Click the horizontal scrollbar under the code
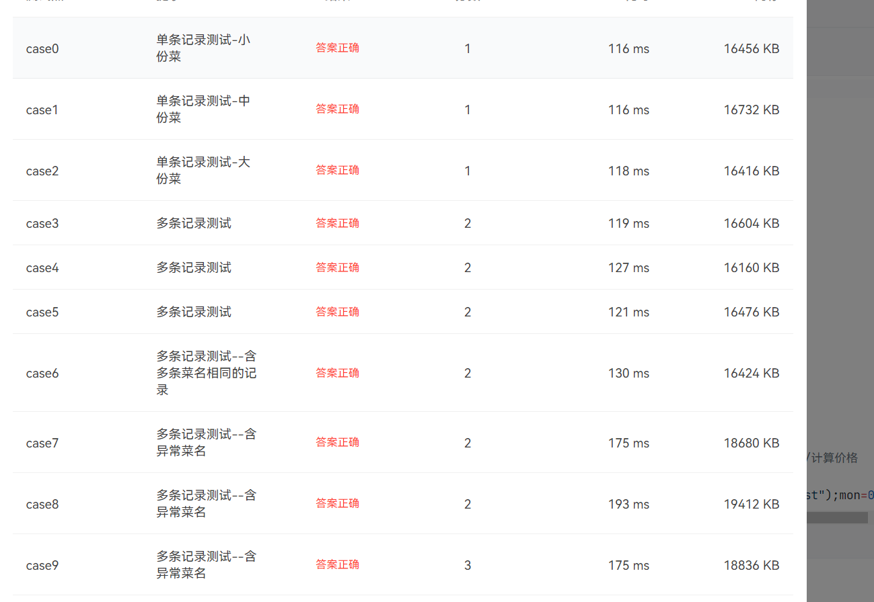Image resolution: width=874 pixels, height=602 pixels. [x=837, y=518]
